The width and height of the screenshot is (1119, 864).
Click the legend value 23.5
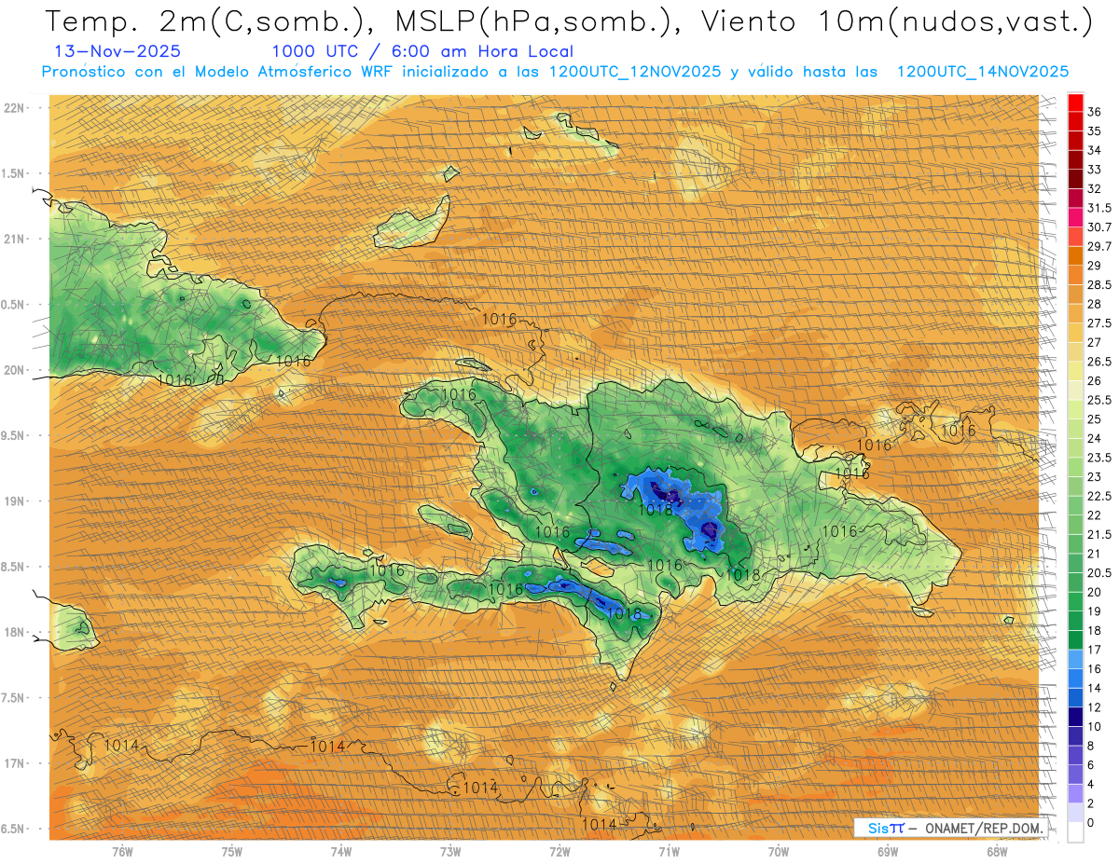click(1099, 459)
